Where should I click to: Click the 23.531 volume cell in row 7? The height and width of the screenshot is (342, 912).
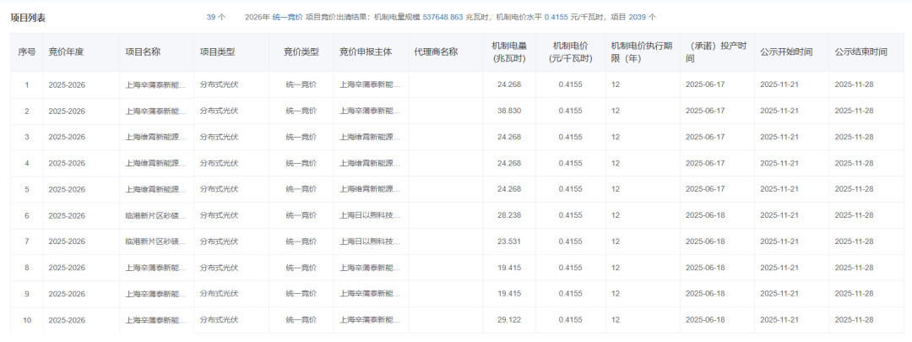click(509, 242)
